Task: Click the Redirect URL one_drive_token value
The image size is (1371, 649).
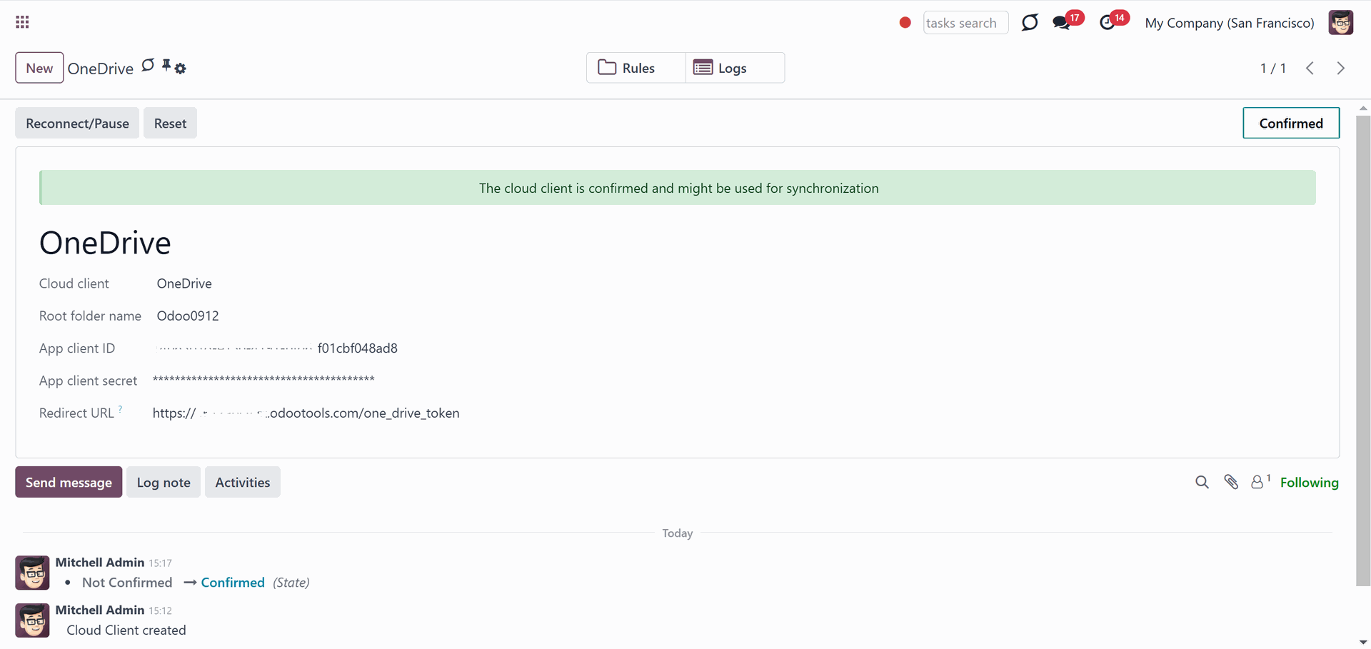Action: 306,413
